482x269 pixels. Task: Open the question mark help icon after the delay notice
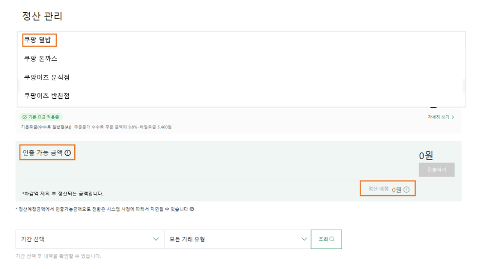tap(192, 209)
